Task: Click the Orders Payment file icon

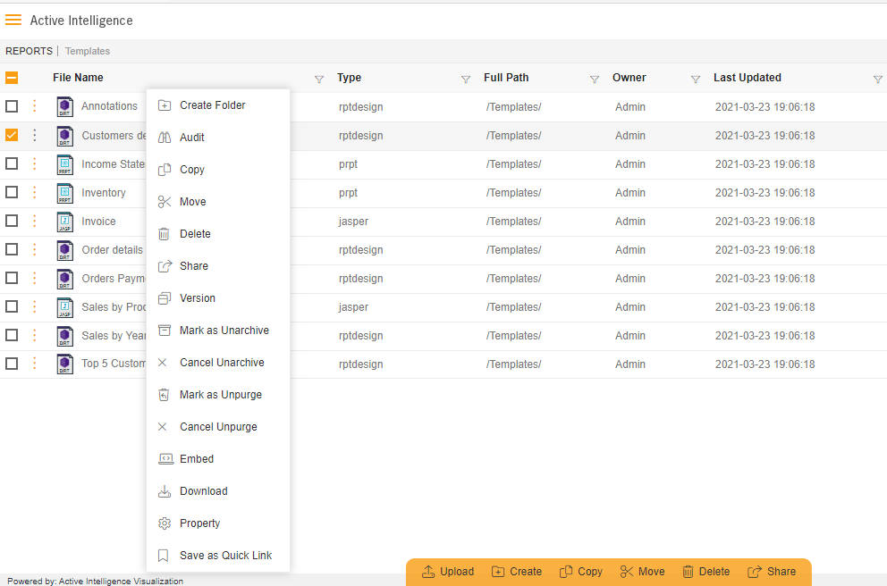Action: click(65, 279)
